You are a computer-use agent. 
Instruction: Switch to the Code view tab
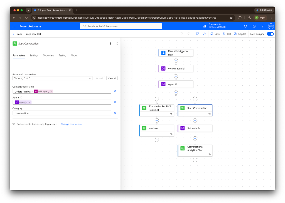click(x=48, y=55)
